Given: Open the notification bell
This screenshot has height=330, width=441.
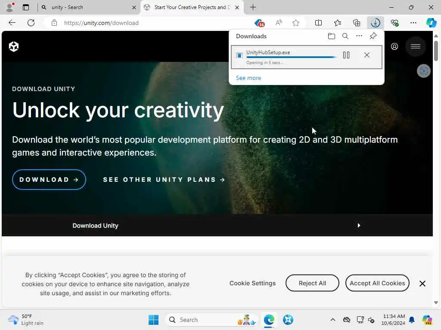Looking at the screenshot, I should pos(412,320).
